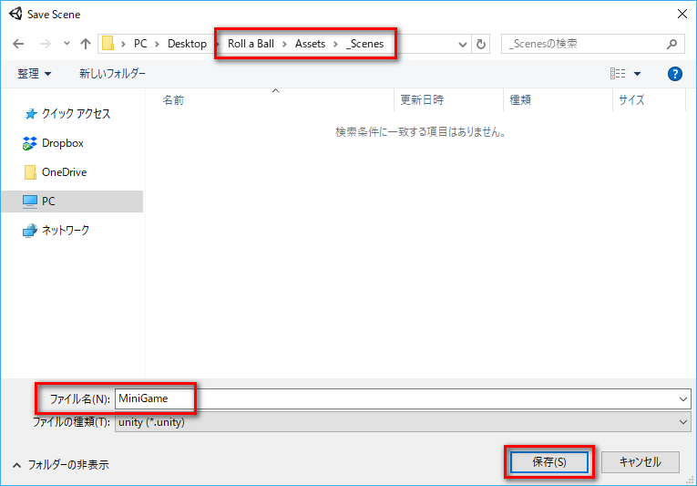Expand chevron after Assets in address bar
Screen dimensions: 697x486
[336, 44]
